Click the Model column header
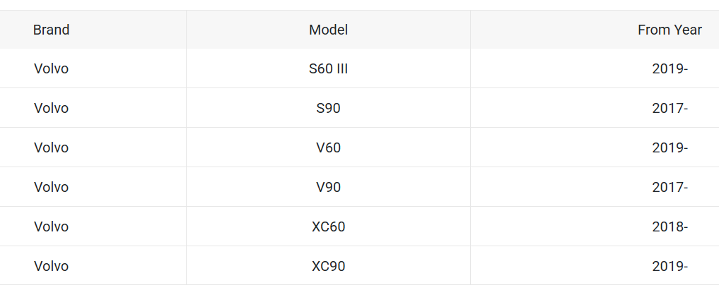This screenshot has width=719, height=302. tap(328, 30)
